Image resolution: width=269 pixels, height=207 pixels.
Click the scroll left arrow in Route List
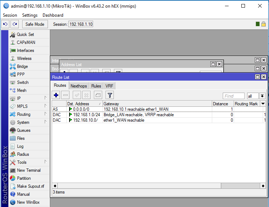point(55,186)
